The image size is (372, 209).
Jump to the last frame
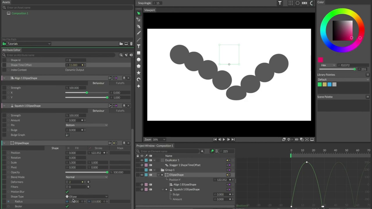[x=233, y=140]
